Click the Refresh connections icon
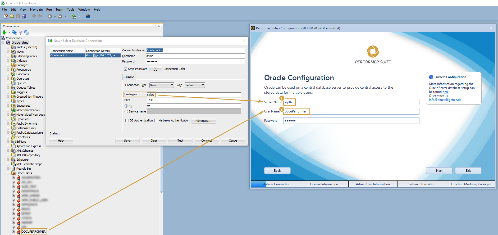Viewport: 498px width, 235px height. 15,33
